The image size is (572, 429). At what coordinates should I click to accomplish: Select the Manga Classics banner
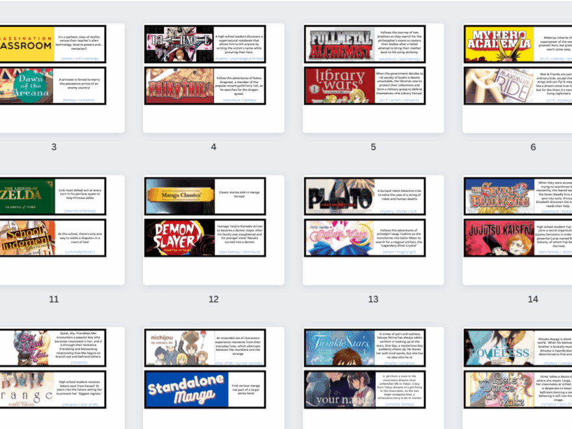(180, 196)
